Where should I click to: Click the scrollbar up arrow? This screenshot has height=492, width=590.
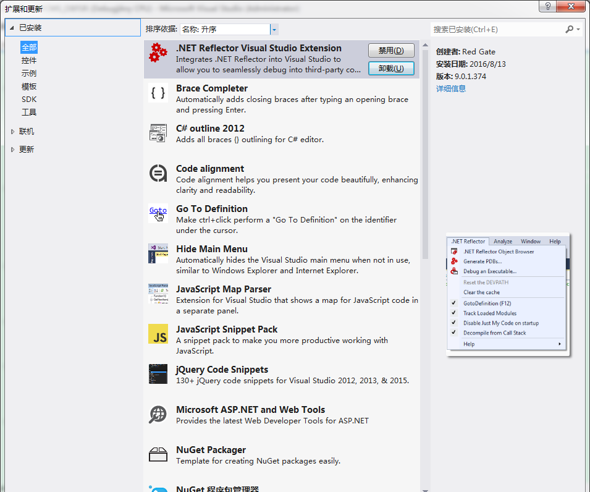[x=426, y=45]
